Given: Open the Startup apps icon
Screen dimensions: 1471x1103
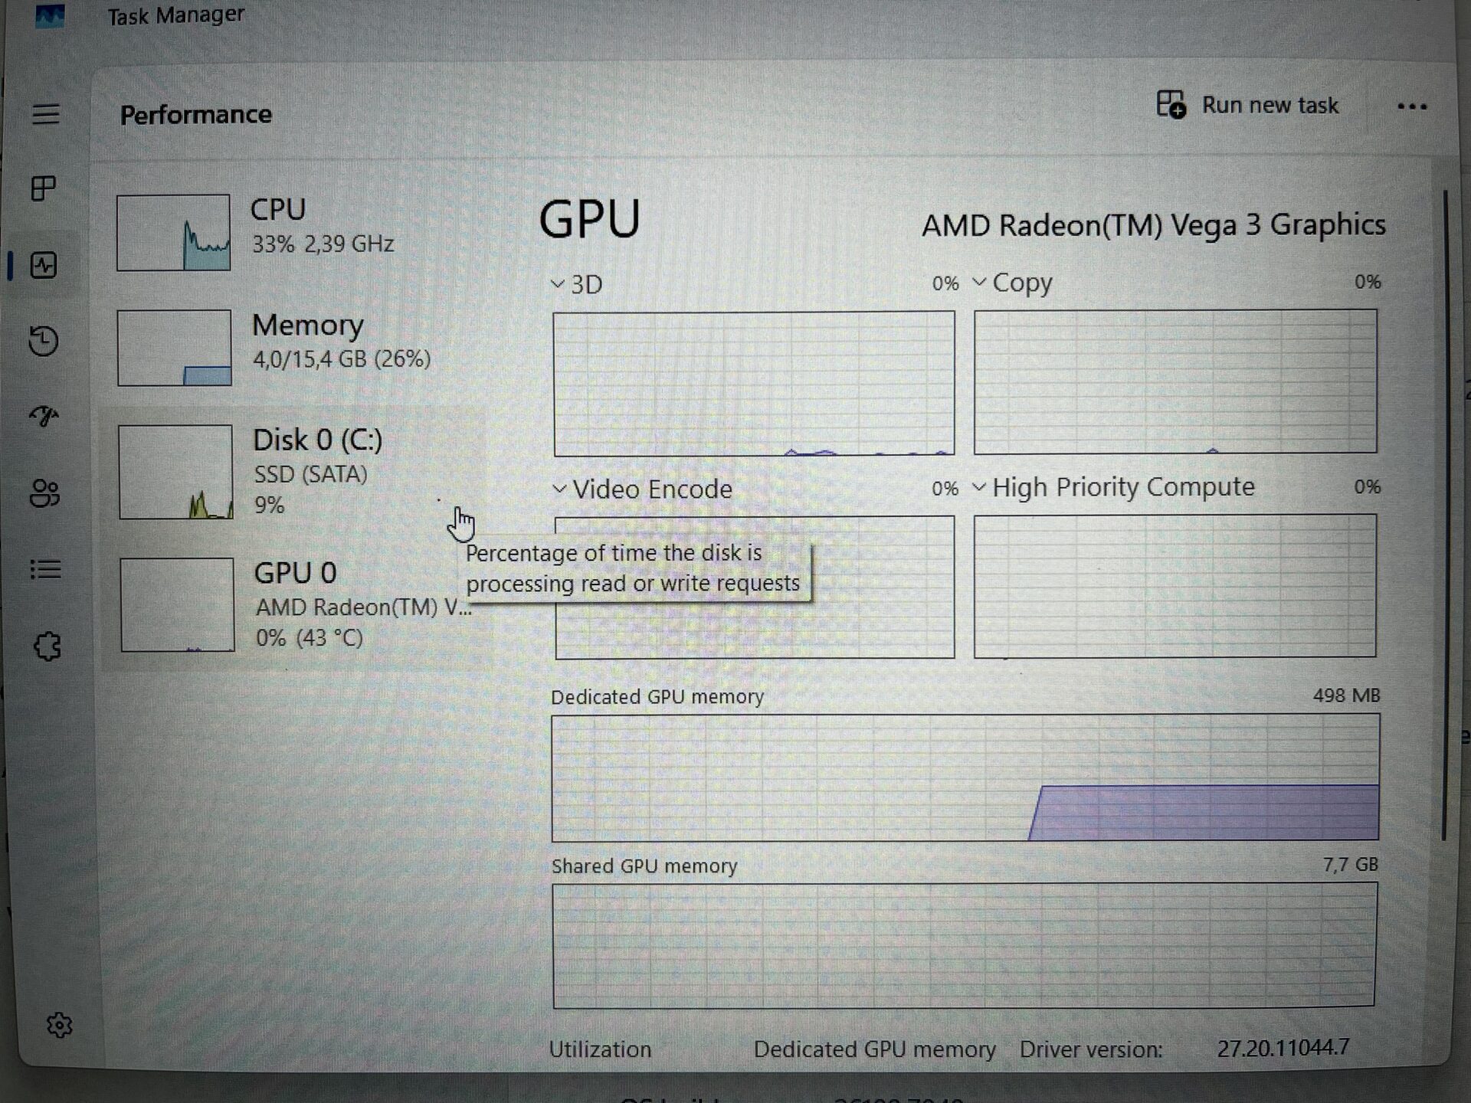Looking at the screenshot, I should [x=44, y=416].
